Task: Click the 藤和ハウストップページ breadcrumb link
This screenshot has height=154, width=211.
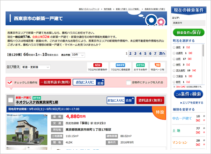Action: point(89,9)
